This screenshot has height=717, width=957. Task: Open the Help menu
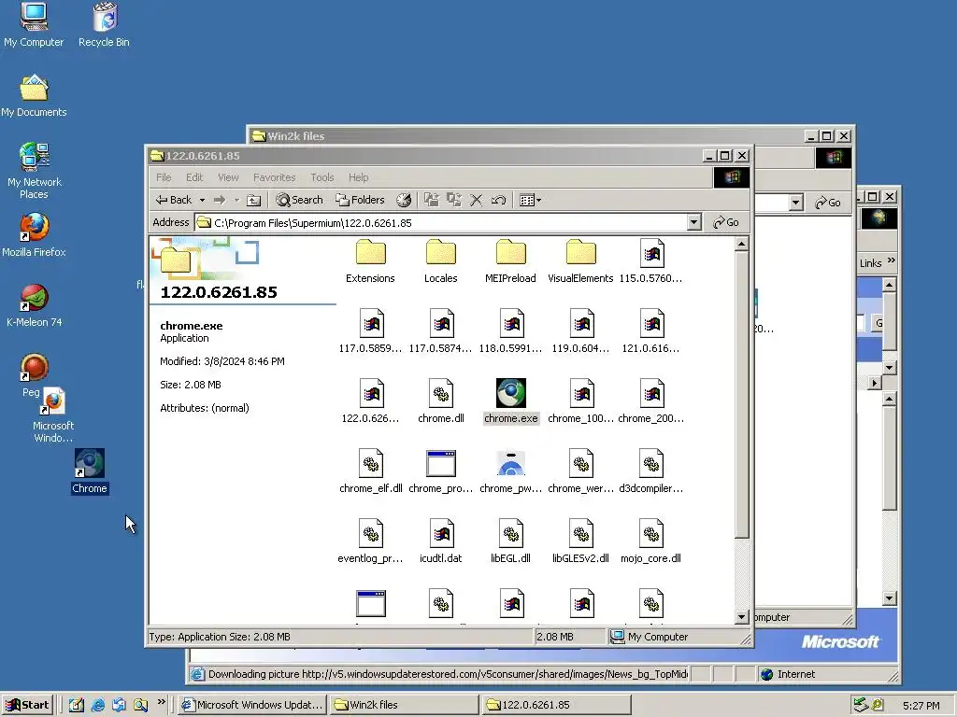(358, 177)
